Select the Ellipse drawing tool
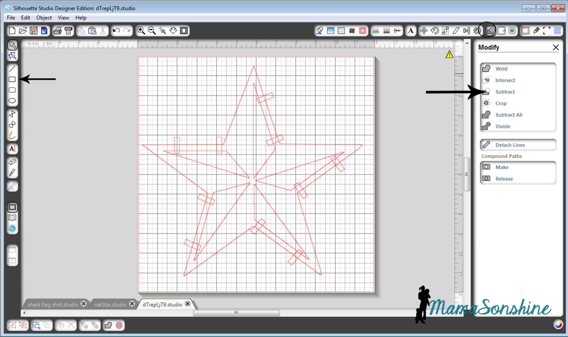Viewport: 568px width, 337px height. (13, 101)
